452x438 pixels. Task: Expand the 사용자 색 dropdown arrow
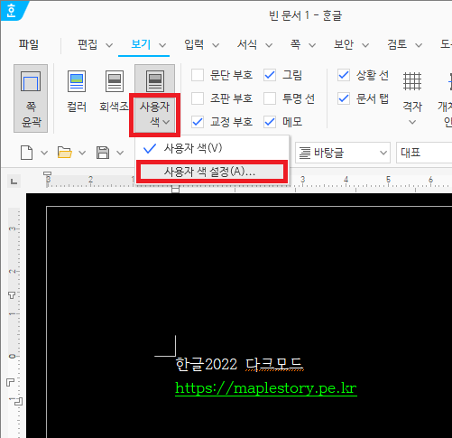[x=166, y=122]
